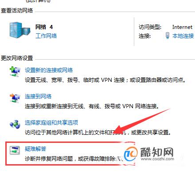195x178 pixels.
Task: Click the 设置新的连接或网络 icon
Action: pyautogui.click(x=15, y=72)
